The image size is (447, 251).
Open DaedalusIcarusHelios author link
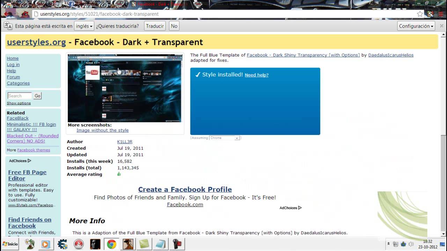[391, 55]
